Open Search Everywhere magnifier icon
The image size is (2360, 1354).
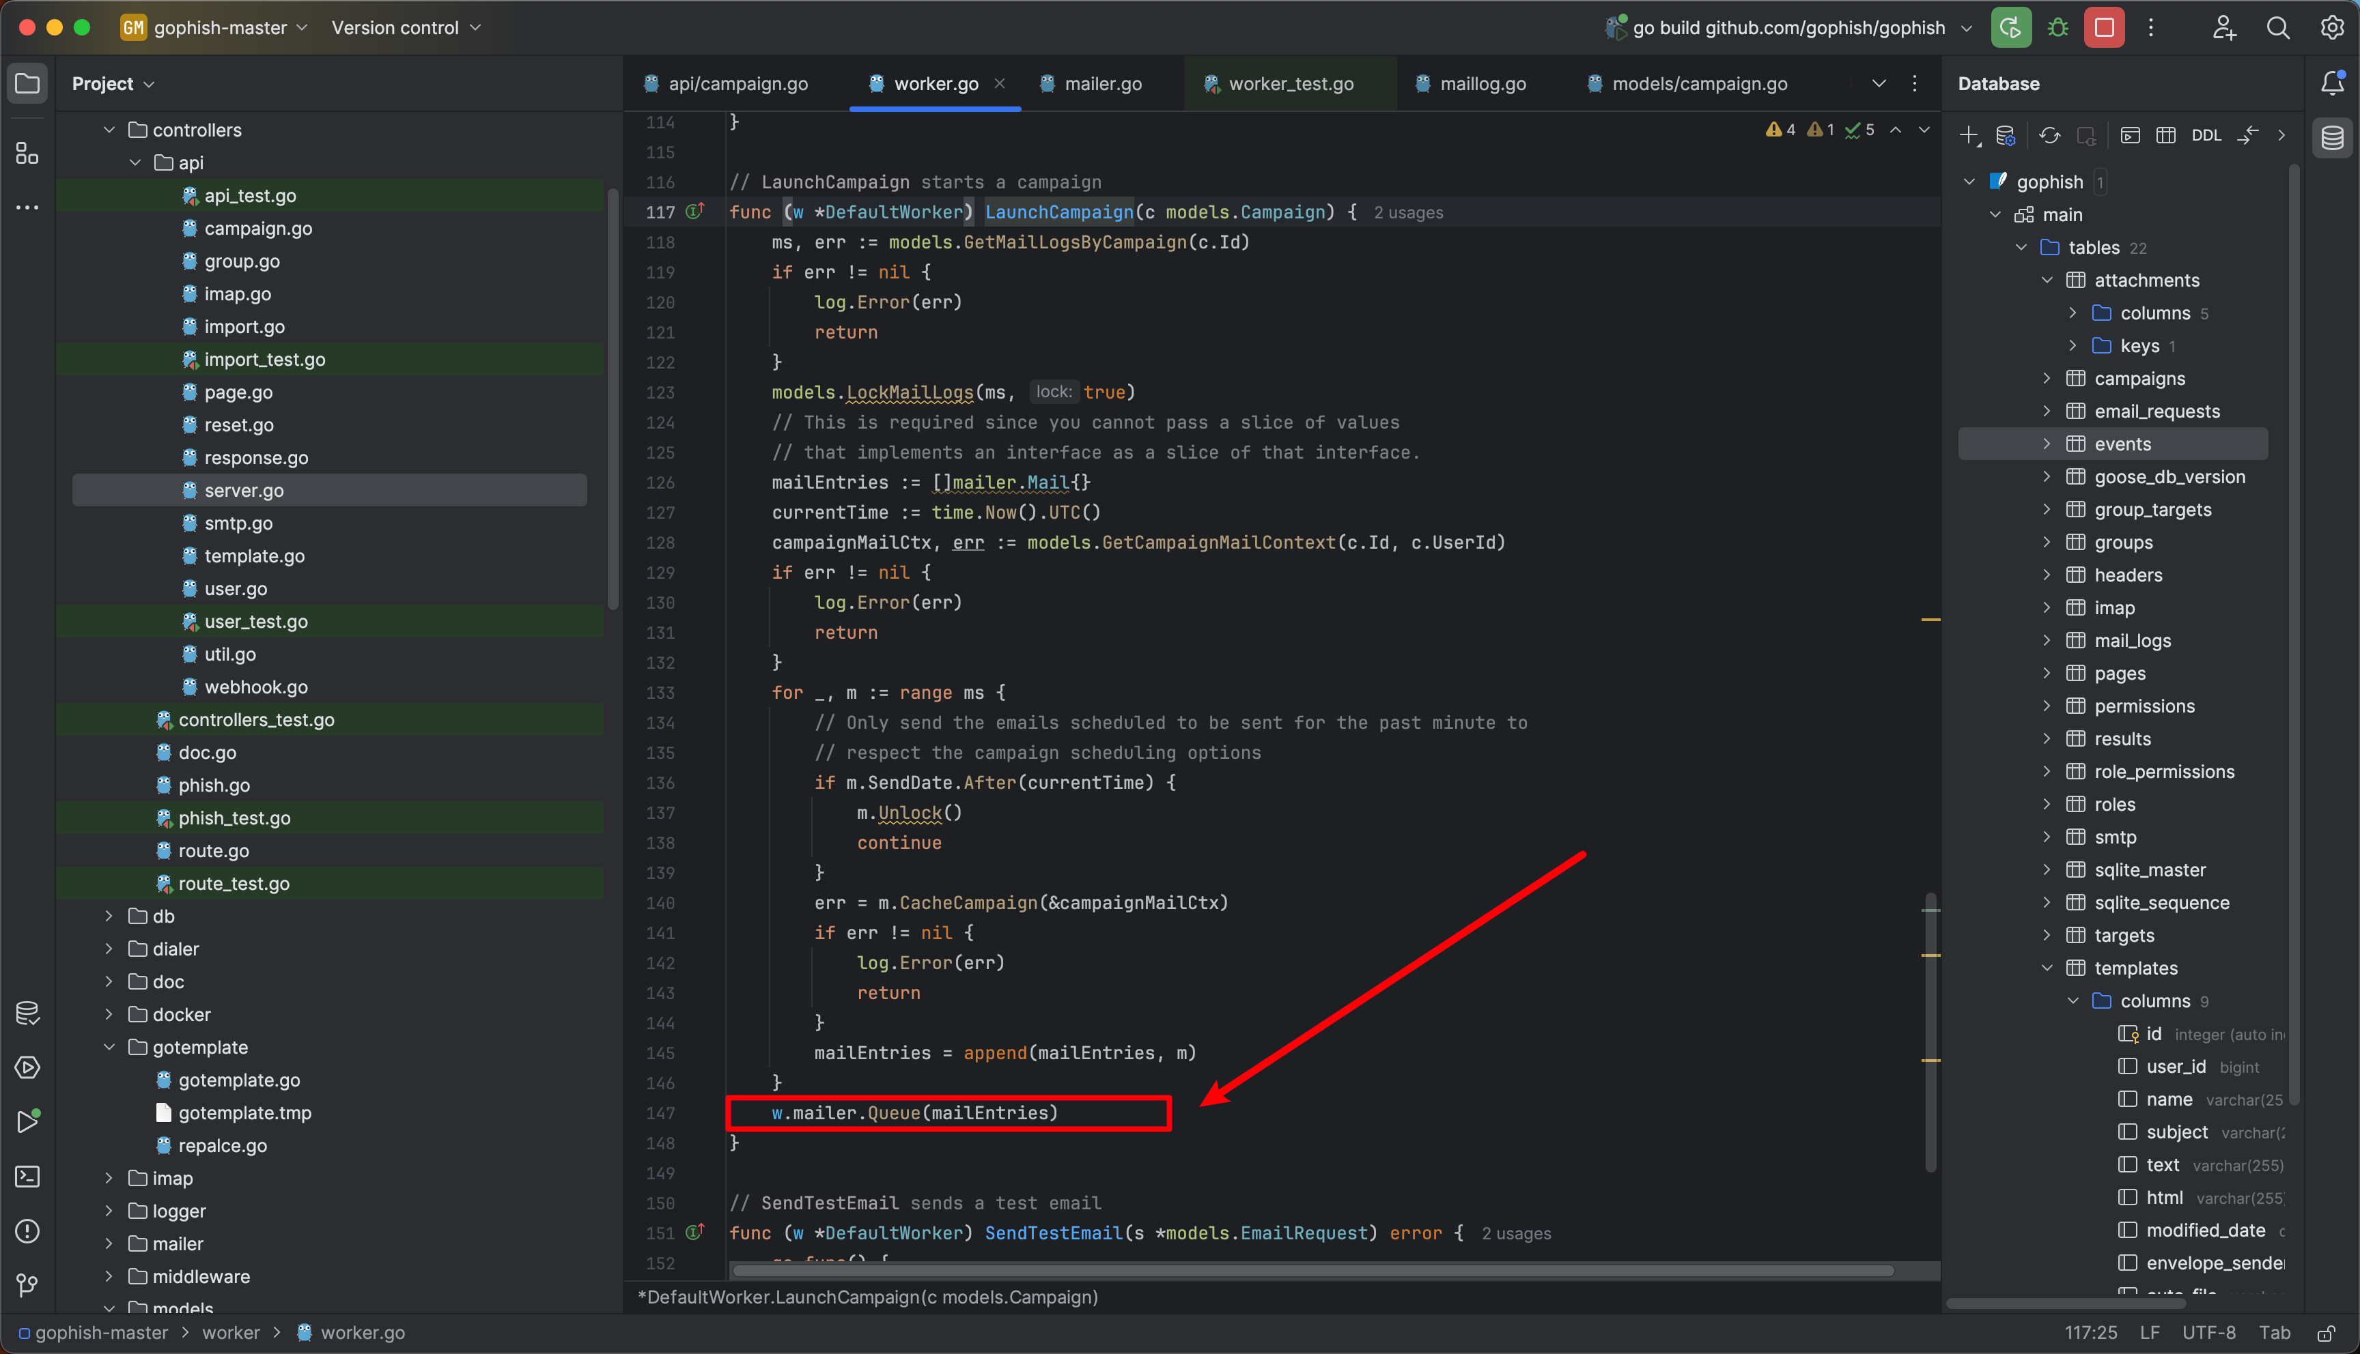[2277, 27]
